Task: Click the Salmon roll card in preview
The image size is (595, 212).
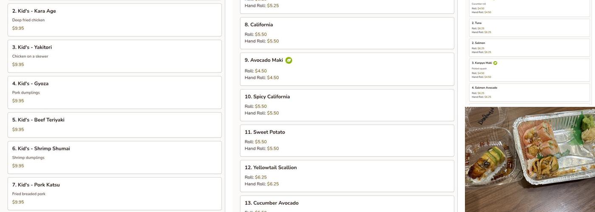Action: 529,47
